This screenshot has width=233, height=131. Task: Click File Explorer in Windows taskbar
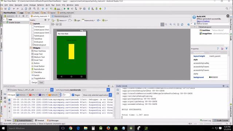coord(86,128)
